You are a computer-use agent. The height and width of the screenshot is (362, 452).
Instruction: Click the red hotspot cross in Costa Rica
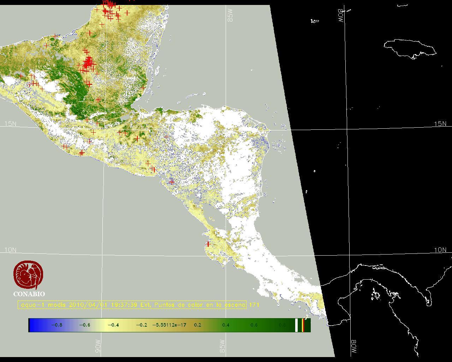coord(208,244)
